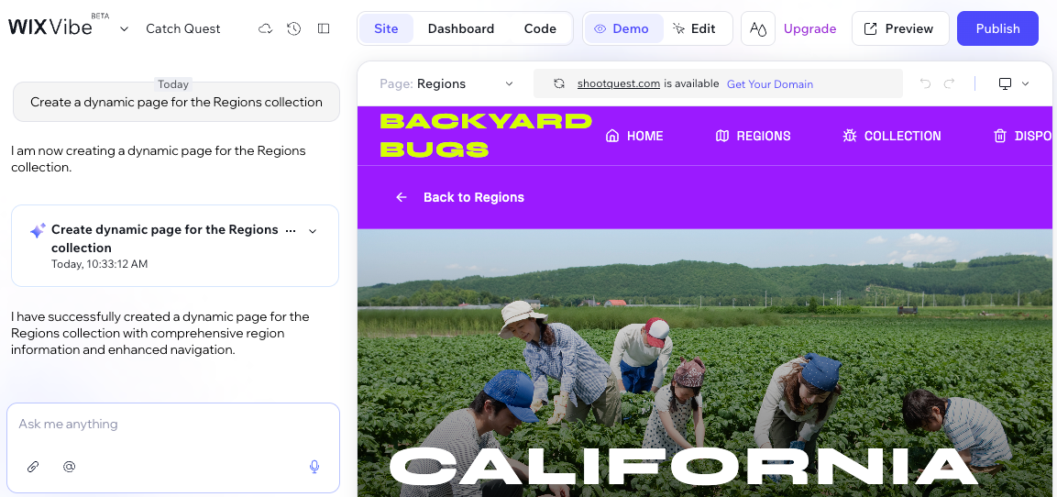Click the redo arrow icon
This screenshot has width=1057, height=497.
pos(951,83)
